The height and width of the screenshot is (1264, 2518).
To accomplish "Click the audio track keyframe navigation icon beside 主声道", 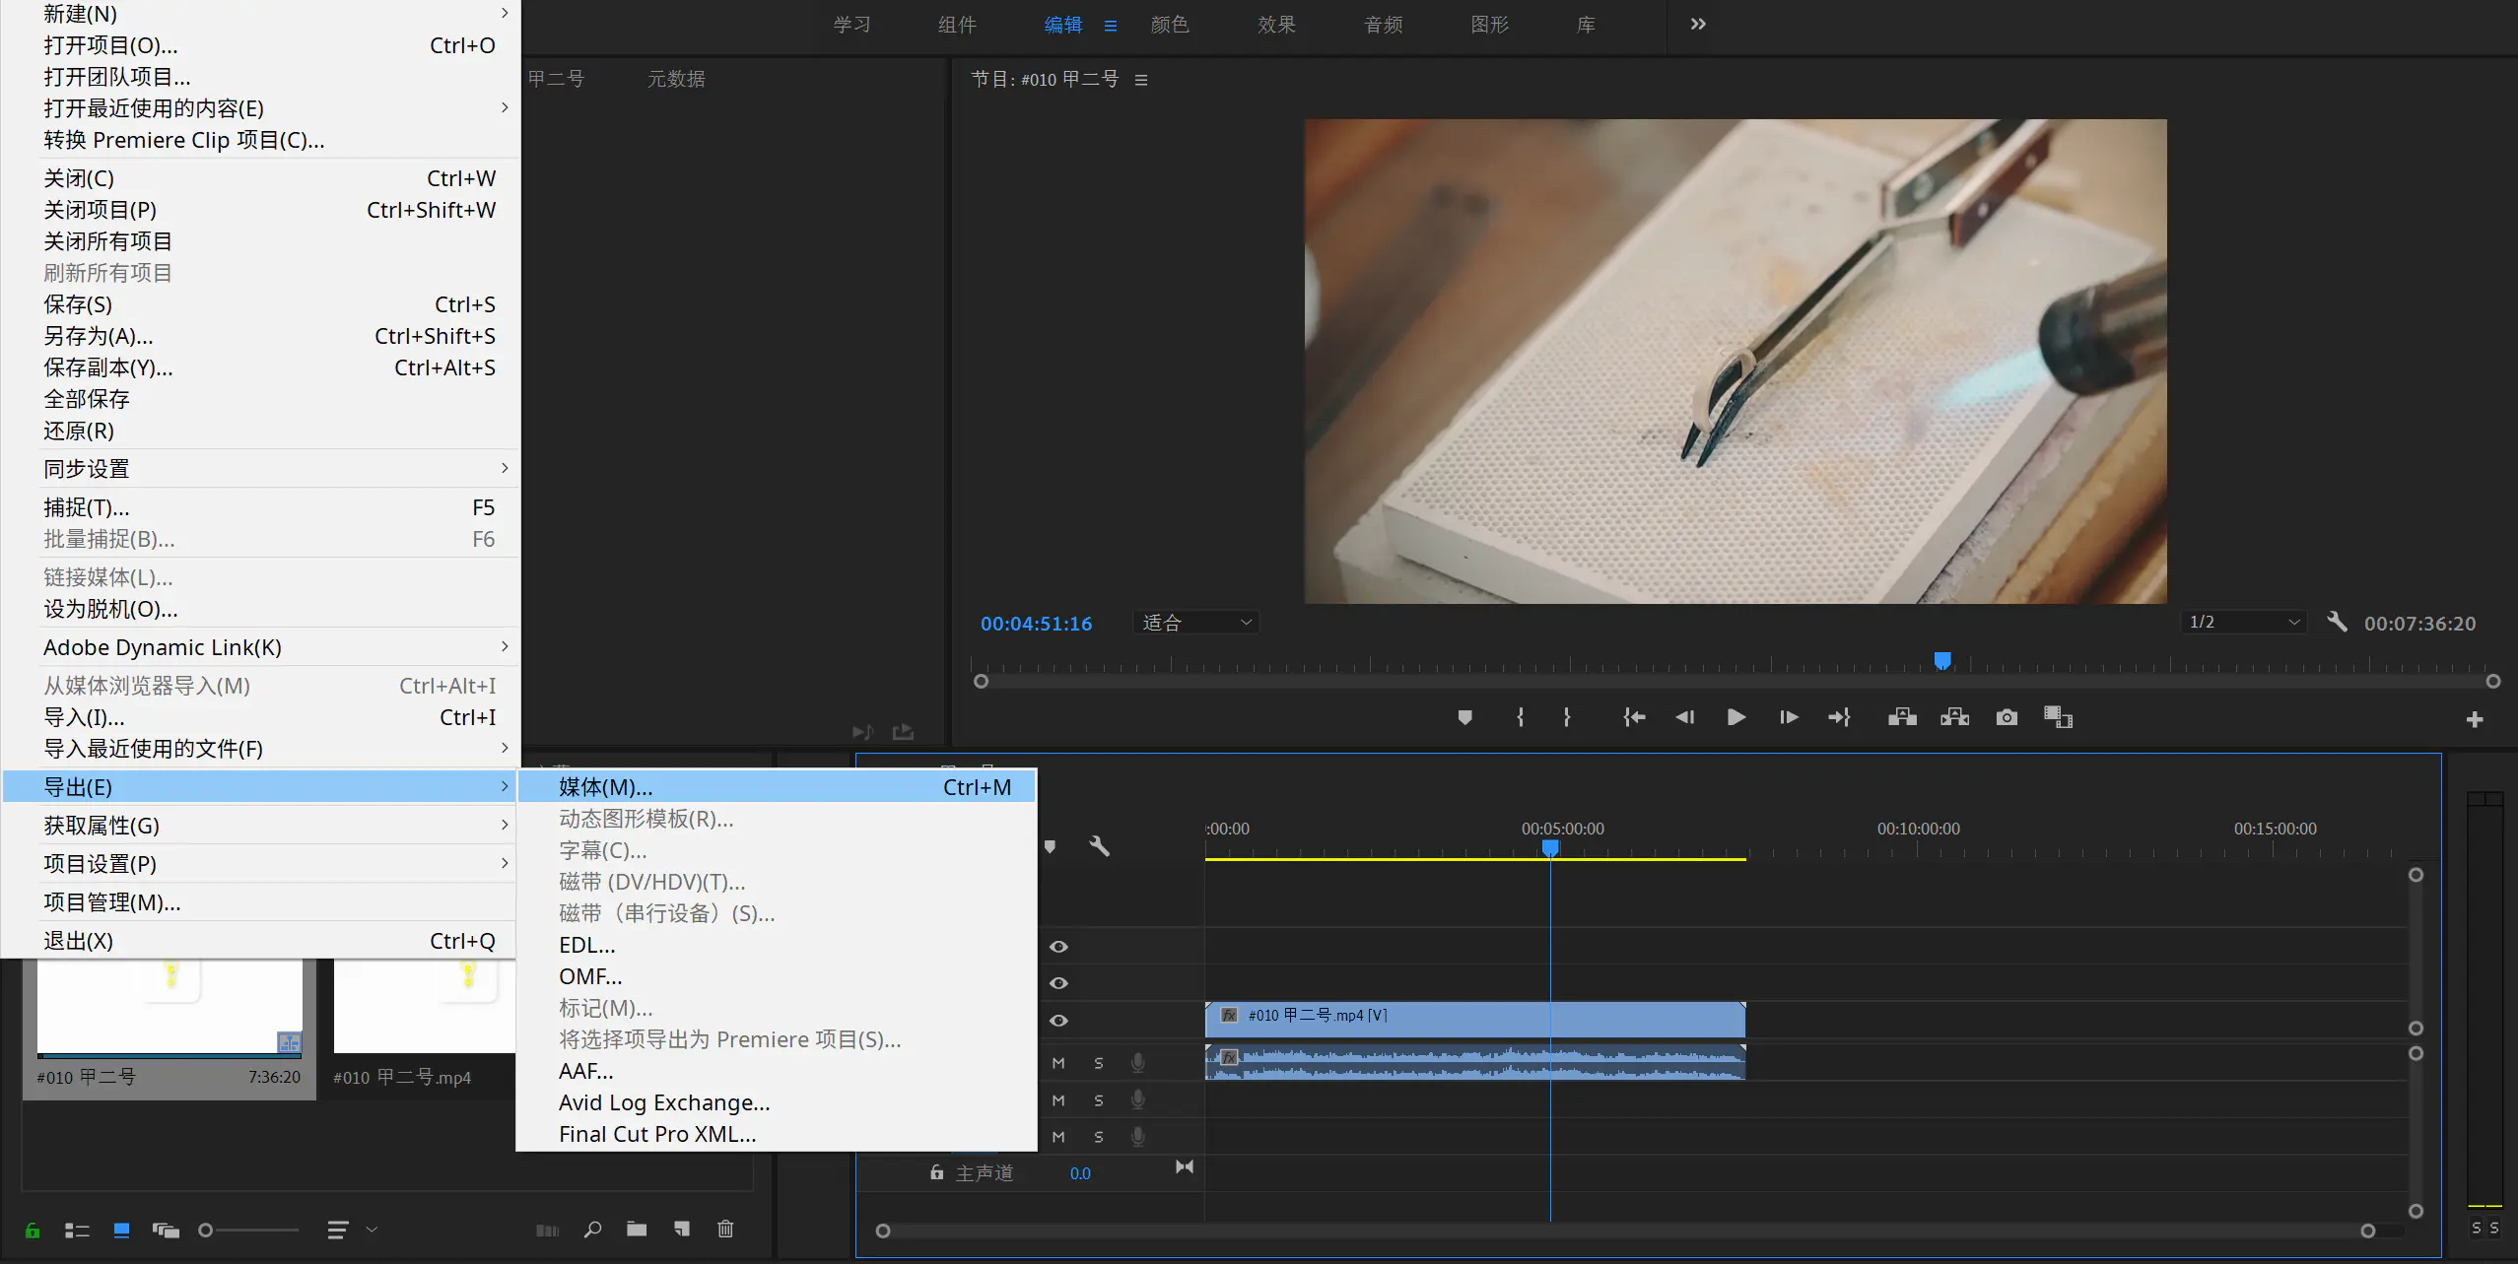I will [1185, 1166].
